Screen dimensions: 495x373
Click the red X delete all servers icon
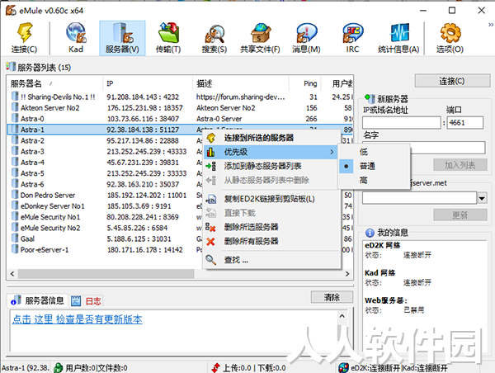210,242
